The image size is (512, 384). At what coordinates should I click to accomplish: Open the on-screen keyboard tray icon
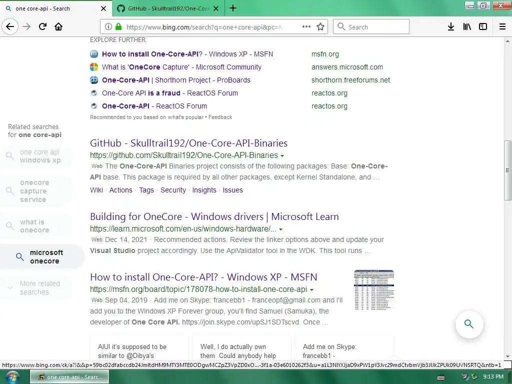click(x=441, y=377)
